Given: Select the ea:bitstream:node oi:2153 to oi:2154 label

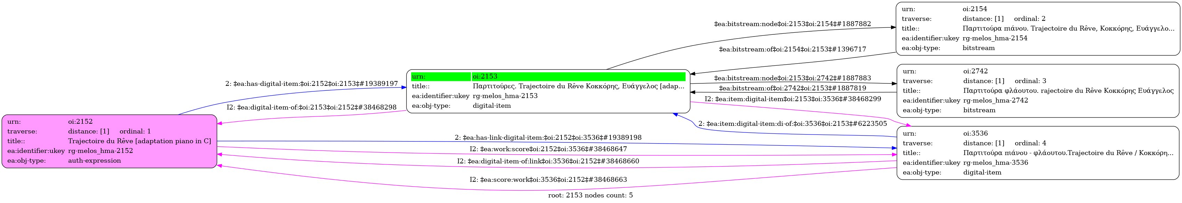Looking at the screenshot, I should coord(792,24).
